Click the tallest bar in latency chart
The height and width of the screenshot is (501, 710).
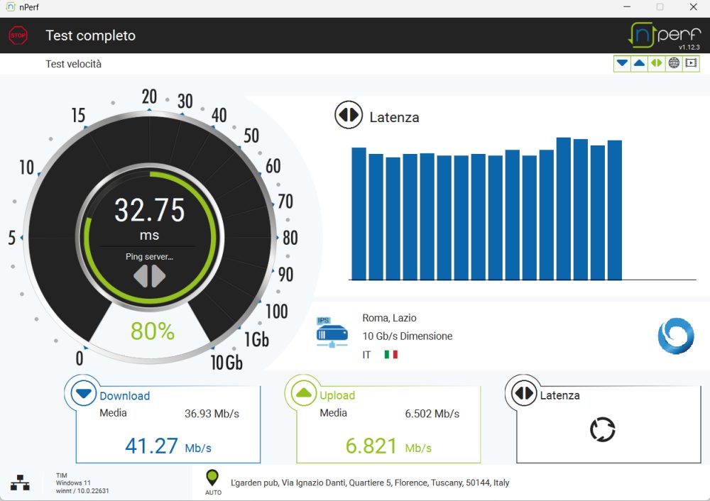(563, 209)
